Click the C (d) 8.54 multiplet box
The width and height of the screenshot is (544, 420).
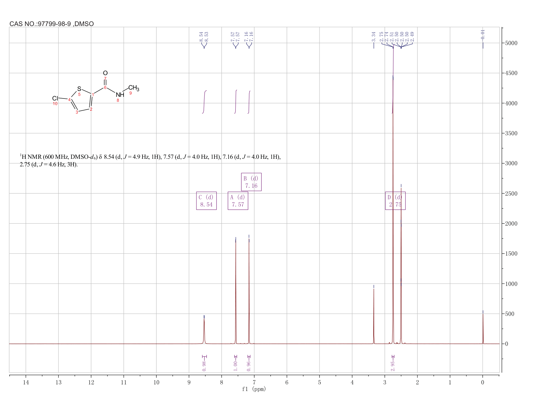tap(206, 201)
